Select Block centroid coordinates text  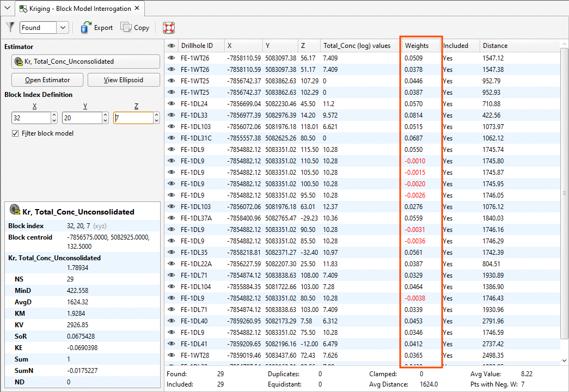coord(108,242)
